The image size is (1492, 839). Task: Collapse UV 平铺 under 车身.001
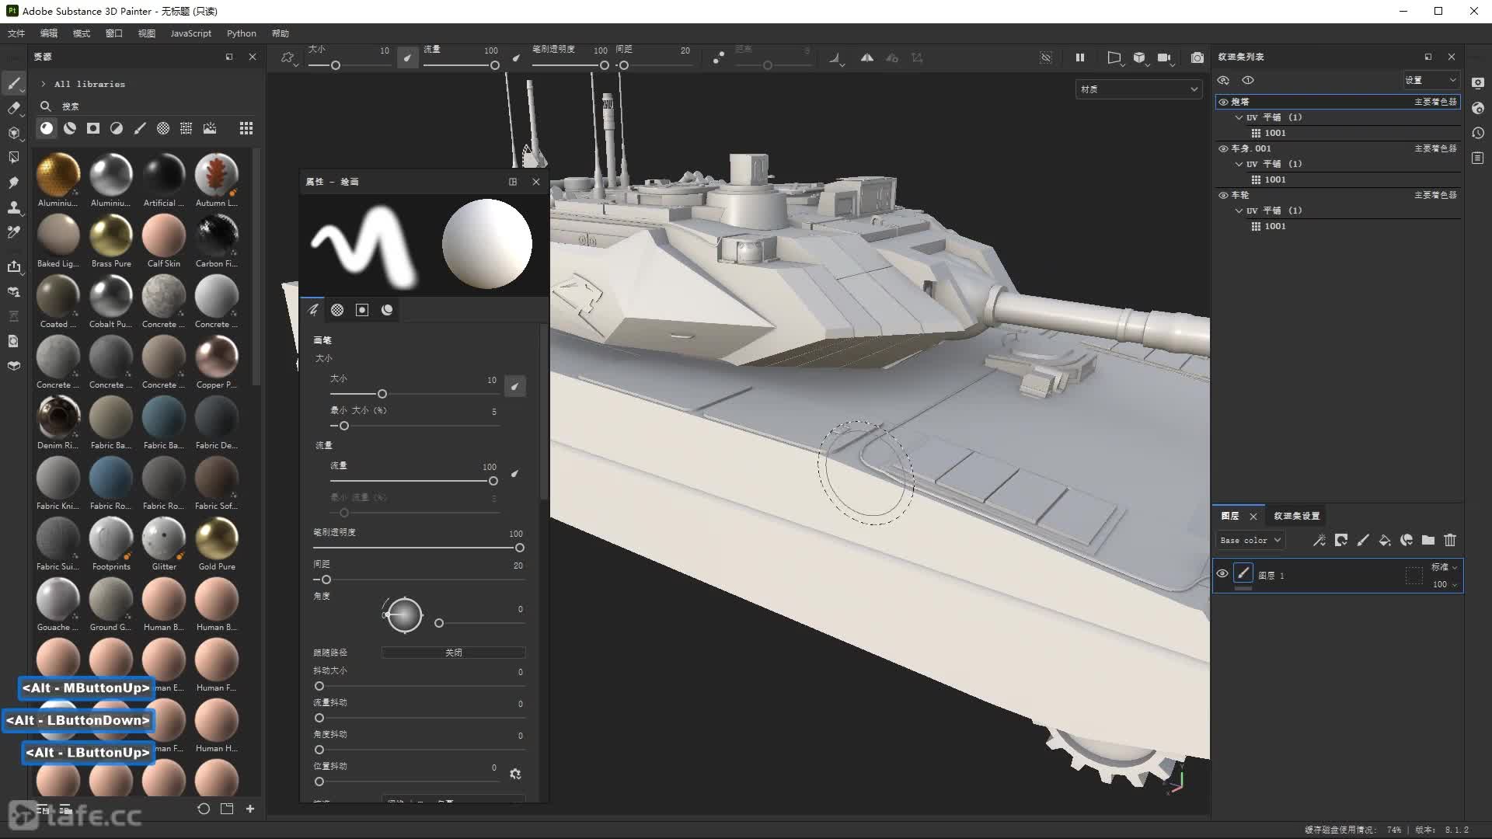pos(1239,164)
